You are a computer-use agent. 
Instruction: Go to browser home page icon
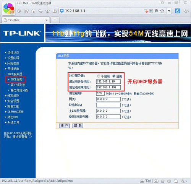coord(33,11)
